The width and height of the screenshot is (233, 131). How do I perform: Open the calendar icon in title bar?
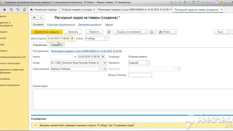[198, 3]
